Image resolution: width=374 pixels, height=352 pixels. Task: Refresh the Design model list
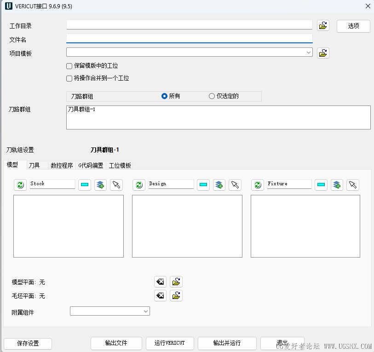pyautogui.click(x=139, y=185)
